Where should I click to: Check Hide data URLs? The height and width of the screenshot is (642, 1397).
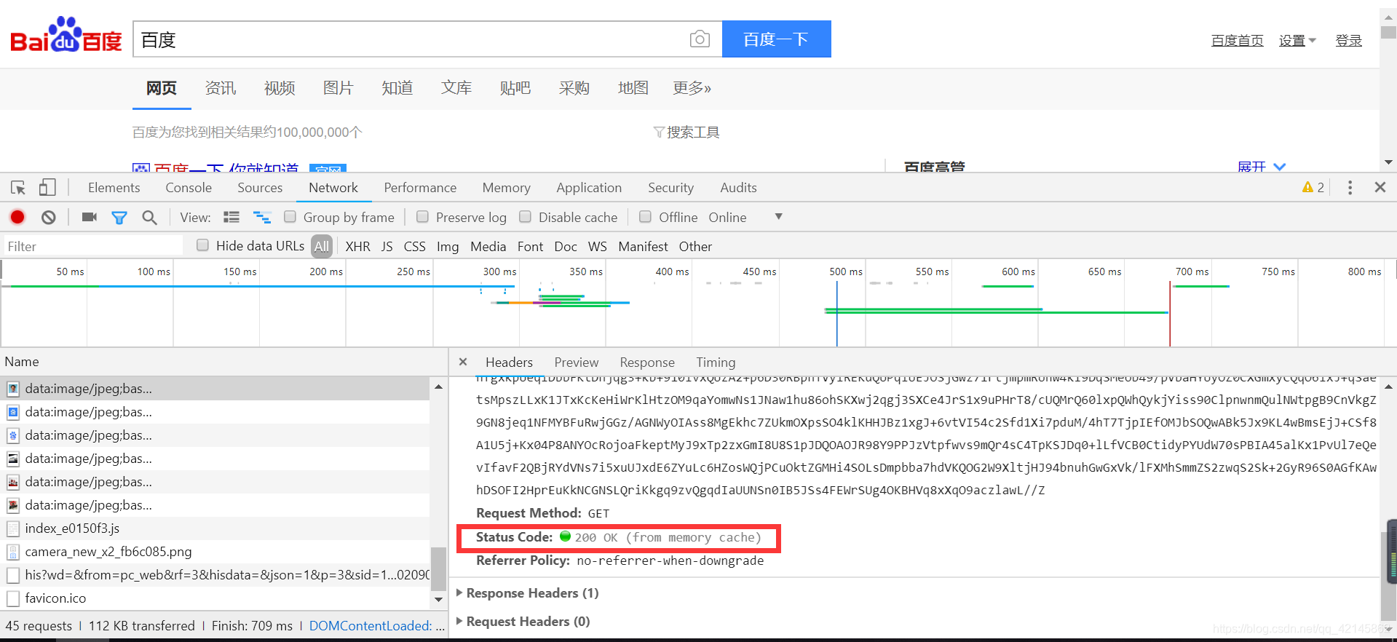click(x=202, y=245)
